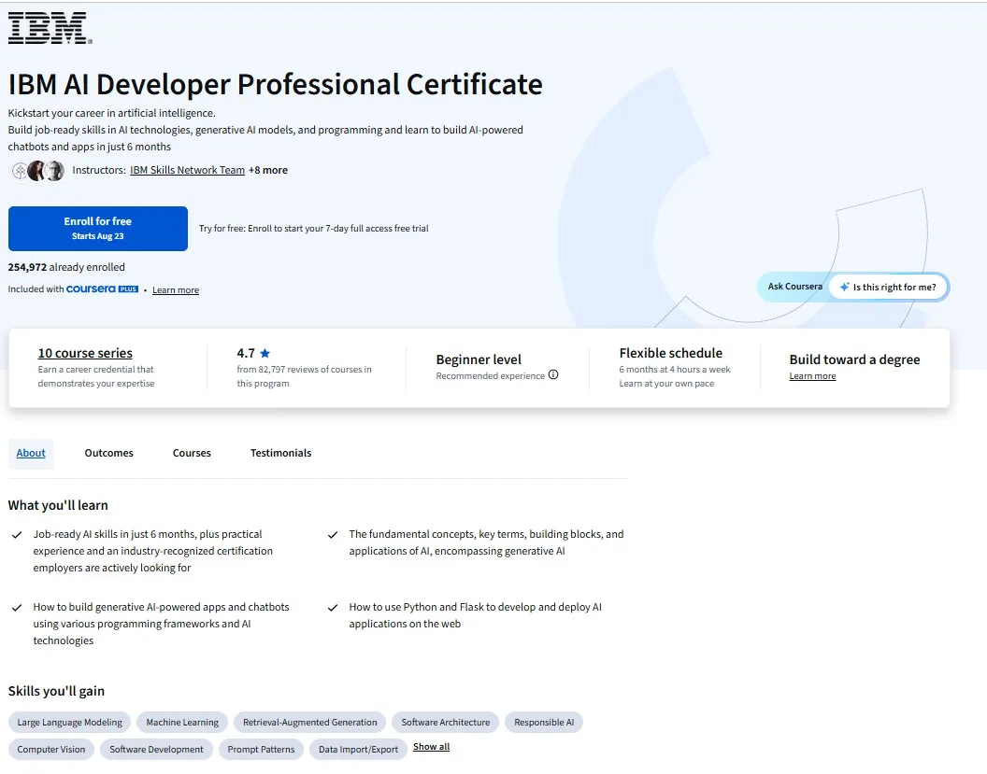This screenshot has height=774, width=987.
Task: Click the Enroll for free button
Action: (97, 228)
